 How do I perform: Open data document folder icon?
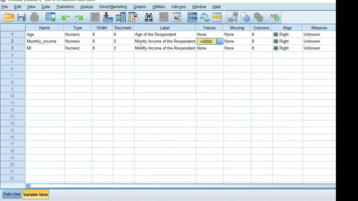pyautogui.click(x=9, y=18)
